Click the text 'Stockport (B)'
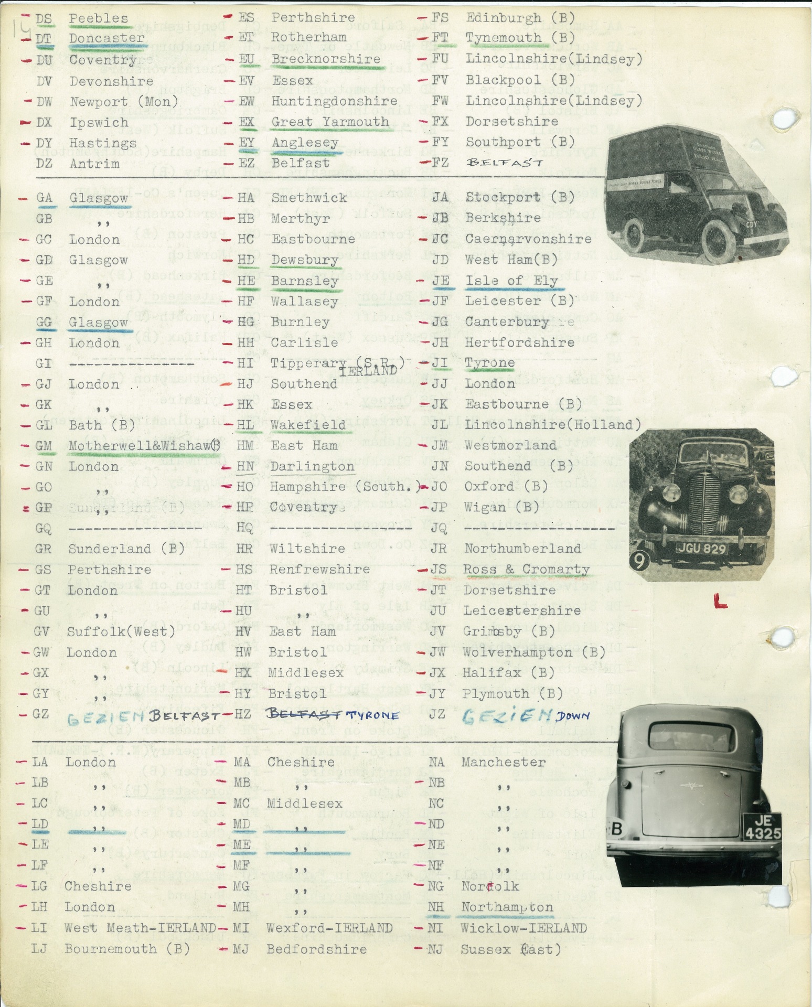 (520, 198)
